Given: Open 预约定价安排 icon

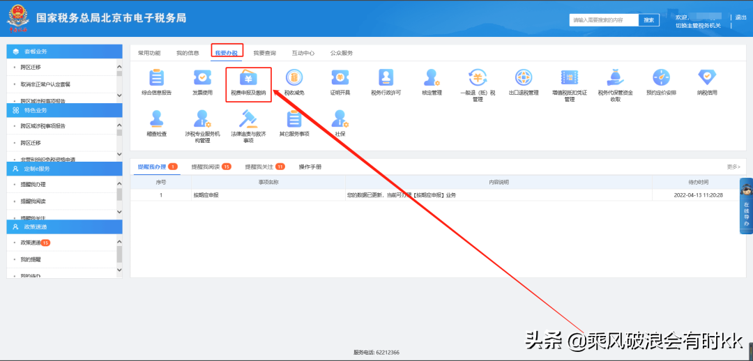Looking at the screenshot, I should (x=661, y=78).
